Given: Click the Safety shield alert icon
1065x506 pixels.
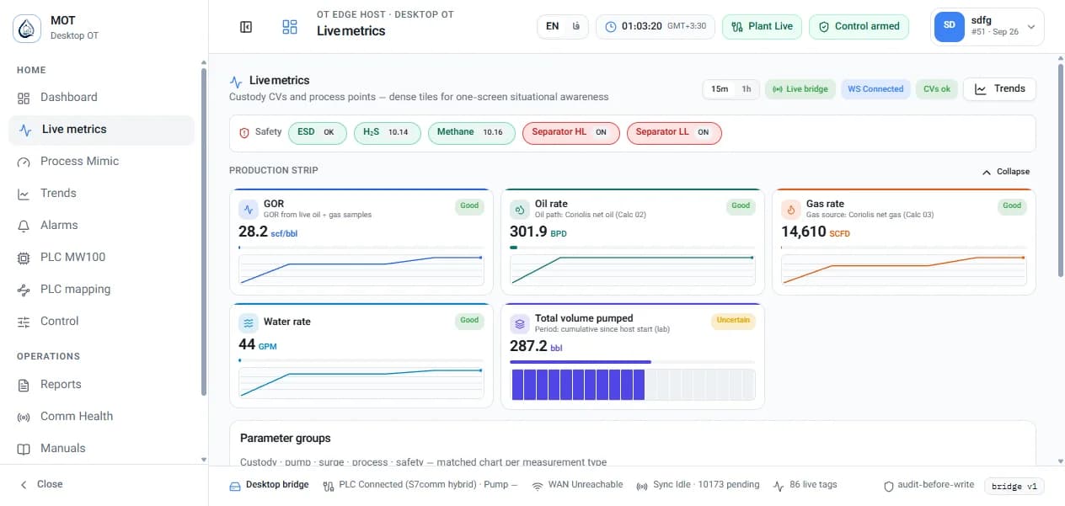Looking at the screenshot, I should [x=244, y=132].
